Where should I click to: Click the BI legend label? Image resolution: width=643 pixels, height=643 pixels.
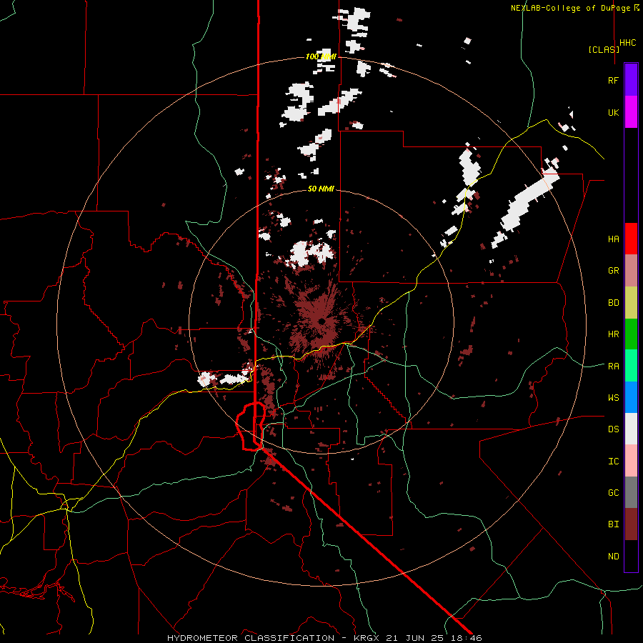coord(613,524)
